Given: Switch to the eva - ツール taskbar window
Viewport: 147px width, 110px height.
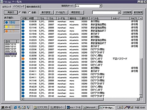Looking at the screenshot, I should pyautogui.click(x=74, y=107).
